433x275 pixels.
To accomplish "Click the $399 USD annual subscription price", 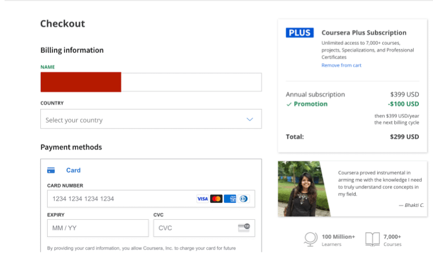I will coord(405,94).
